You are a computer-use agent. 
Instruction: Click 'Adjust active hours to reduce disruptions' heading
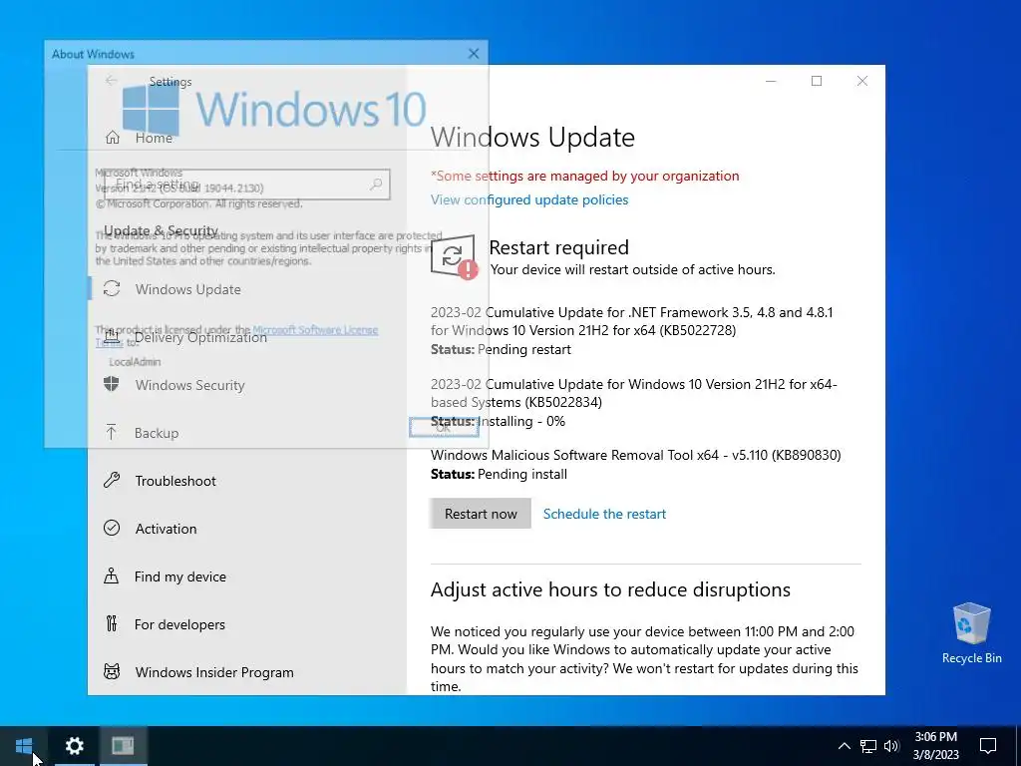pos(610,589)
